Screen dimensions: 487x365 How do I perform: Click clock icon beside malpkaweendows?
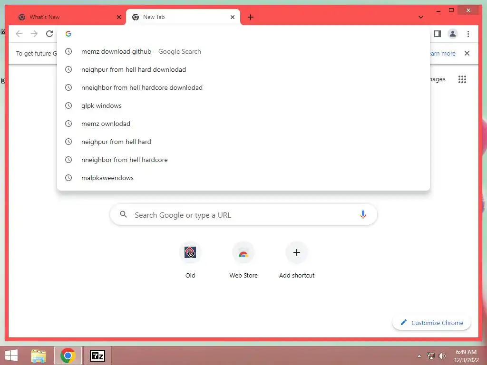68,178
